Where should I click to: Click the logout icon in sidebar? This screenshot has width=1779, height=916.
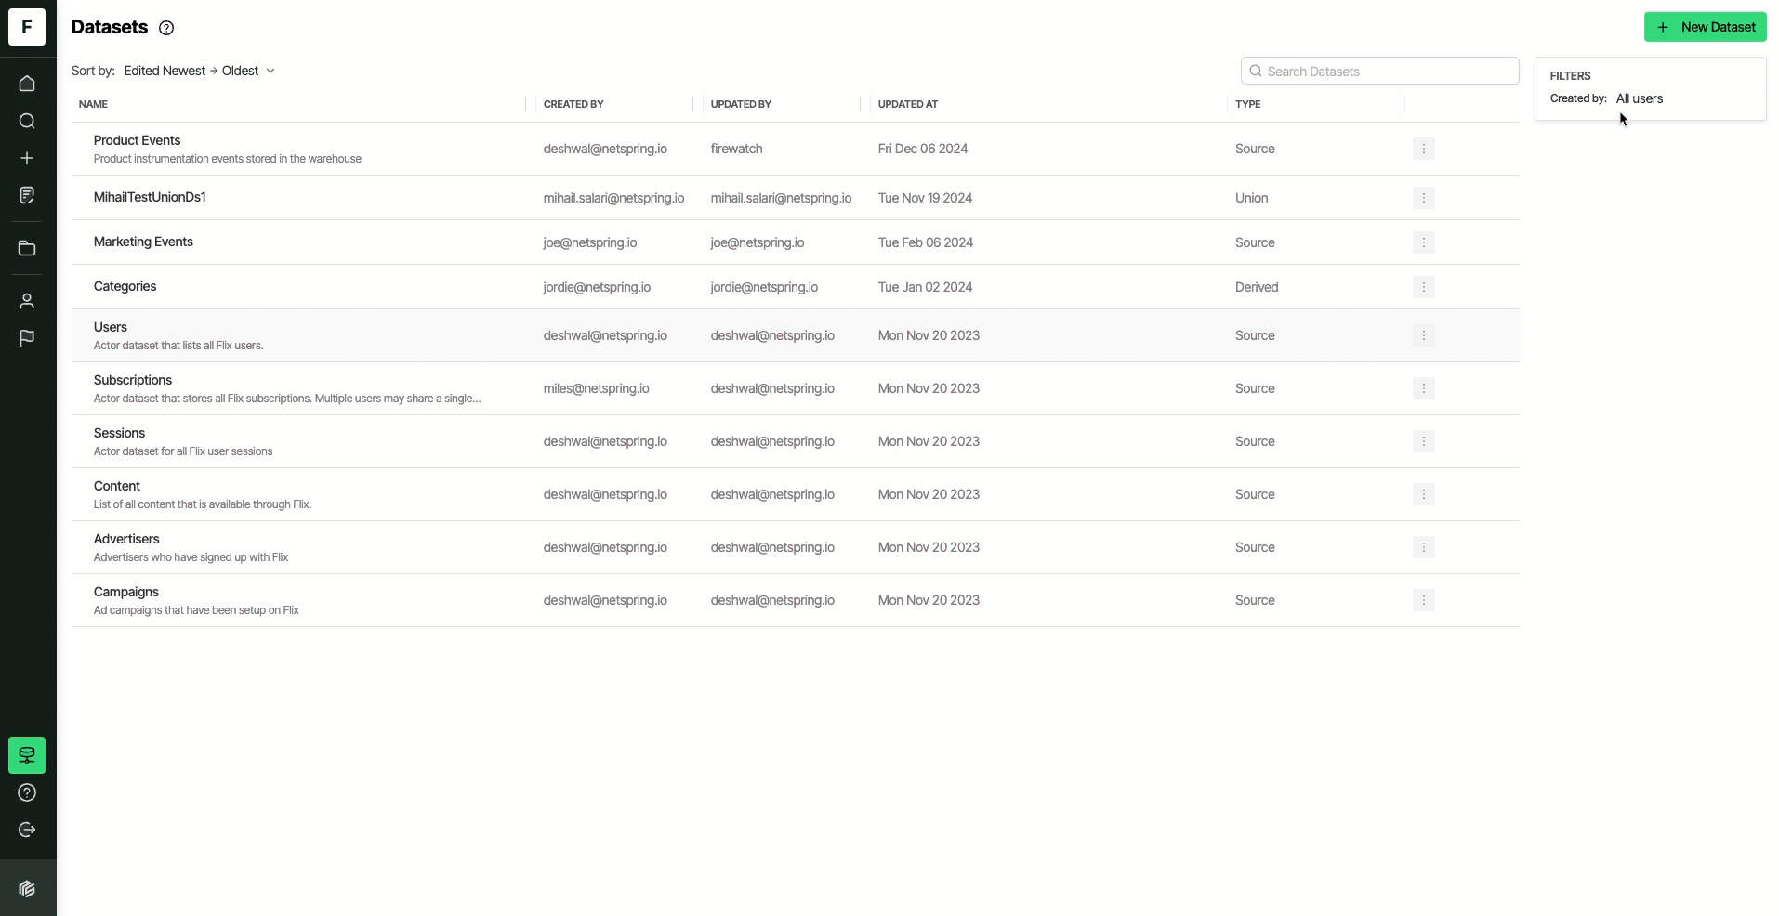click(27, 830)
